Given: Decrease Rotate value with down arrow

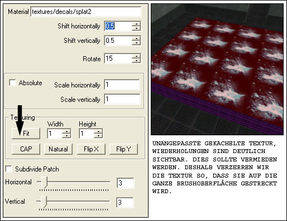Looking at the screenshot, I should click(x=136, y=61).
